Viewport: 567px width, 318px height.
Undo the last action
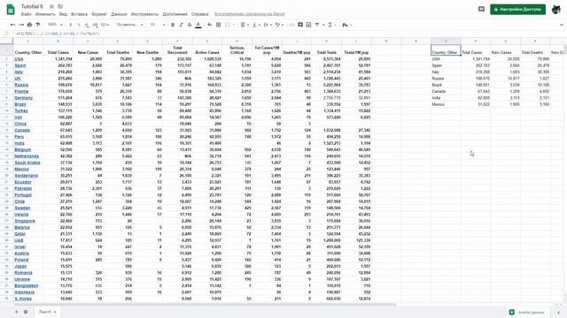pyautogui.click(x=13, y=25)
